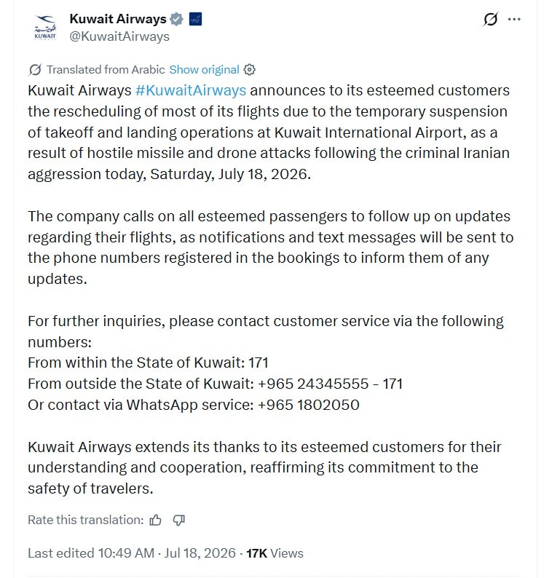Screen dimensions: 560x578
Task: Open the #KuwaitAirways hashtag
Action: (x=191, y=91)
